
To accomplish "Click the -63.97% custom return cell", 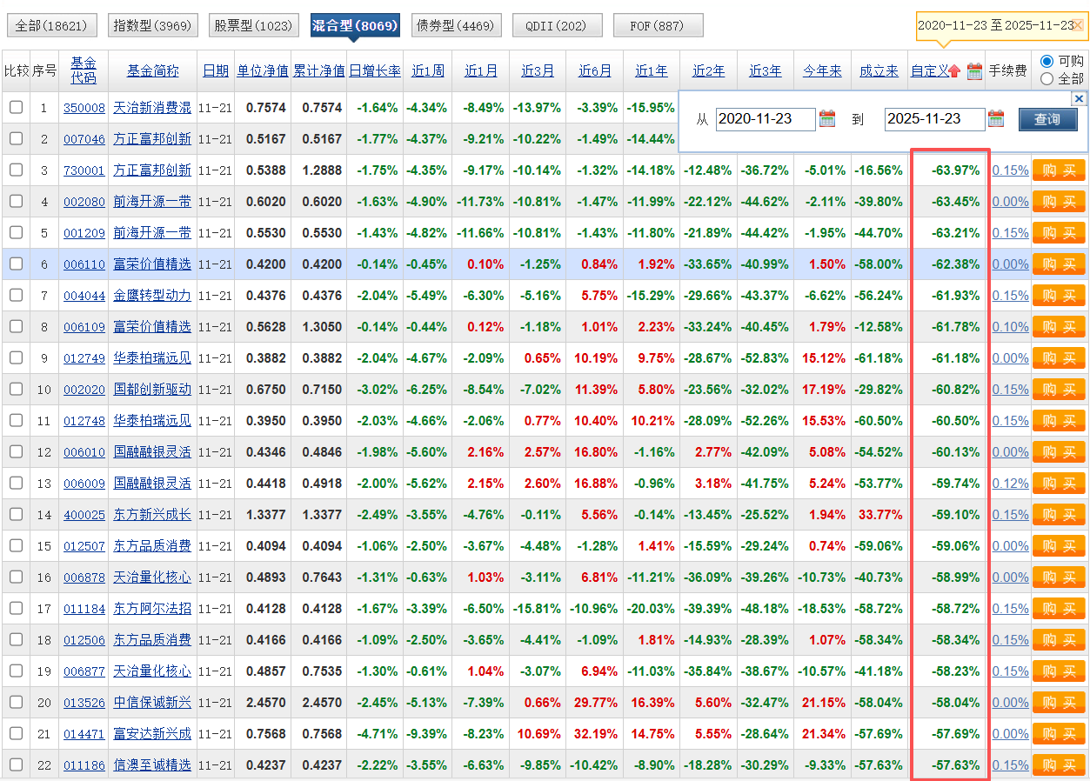I will pyautogui.click(x=955, y=170).
